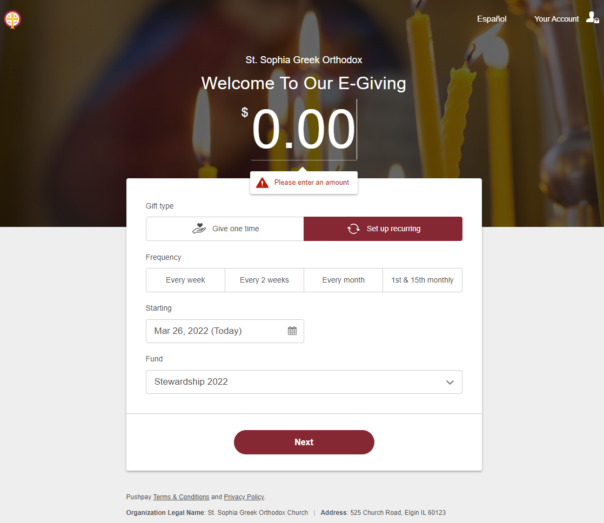This screenshot has width=604, height=523.
Task: Open the Starting date field
Action: pos(225,331)
